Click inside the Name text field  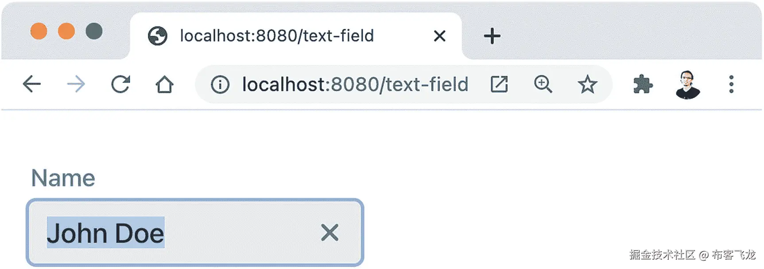(x=239, y=233)
